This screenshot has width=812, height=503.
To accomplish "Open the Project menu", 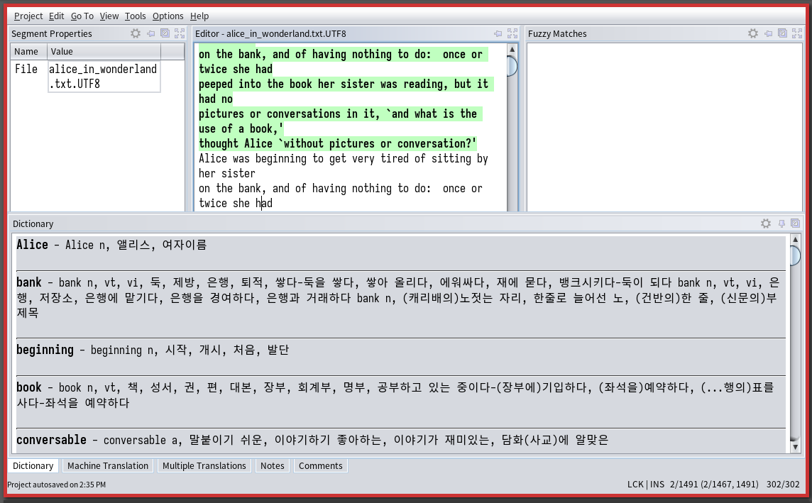I will coord(28,16).
